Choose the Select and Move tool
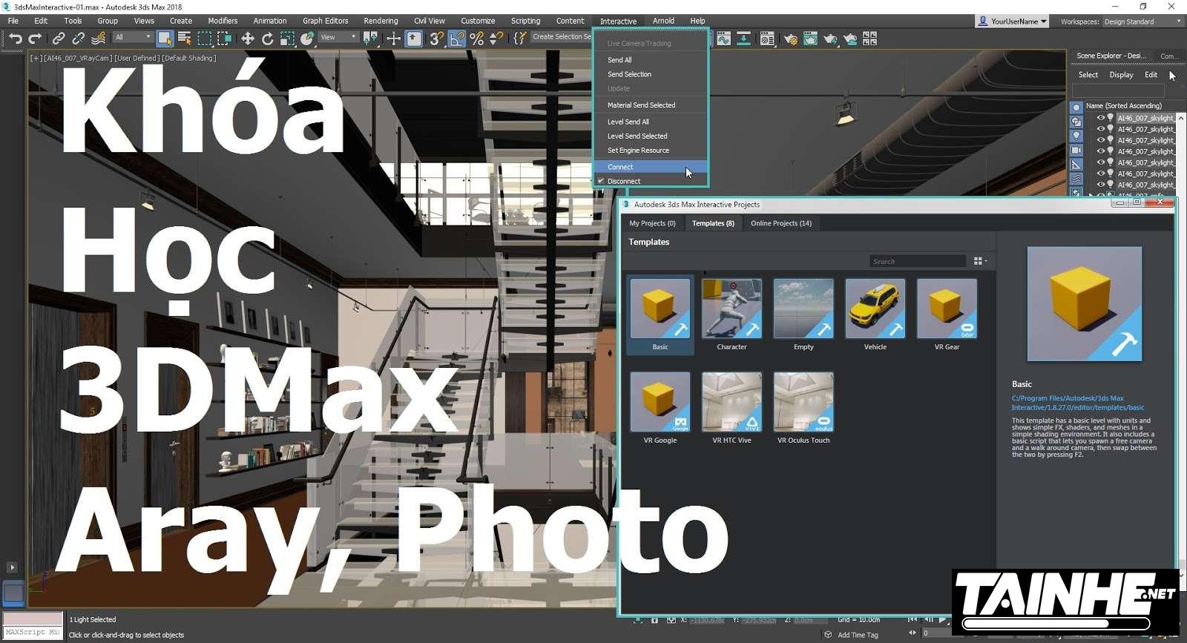Image resolution: width=1187 pixels, height=643 pixels. point(248,38)
